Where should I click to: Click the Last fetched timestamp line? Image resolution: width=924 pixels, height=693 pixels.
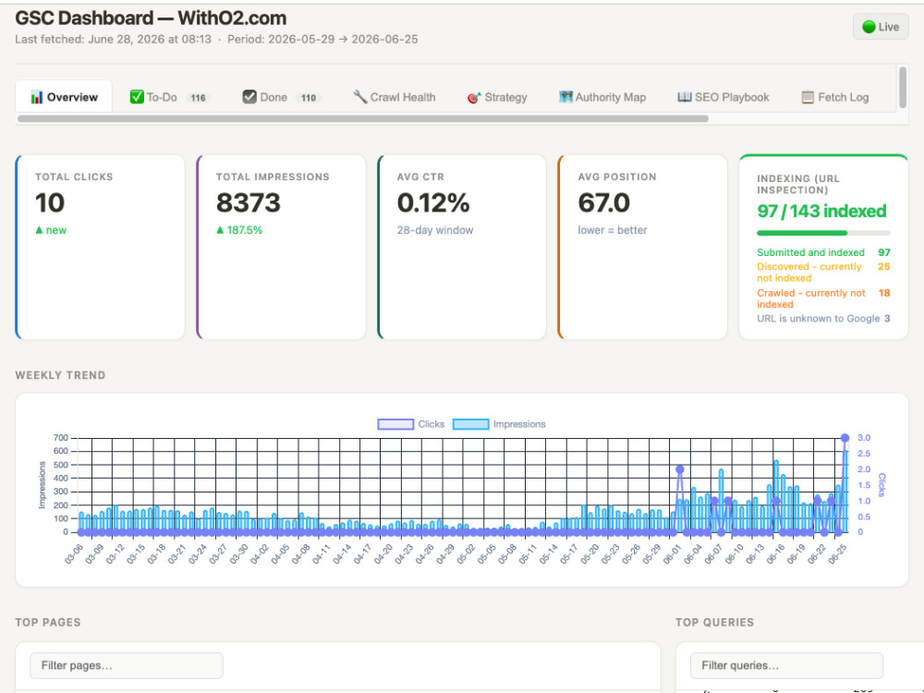pyautogui.click(x=216, y=40)
